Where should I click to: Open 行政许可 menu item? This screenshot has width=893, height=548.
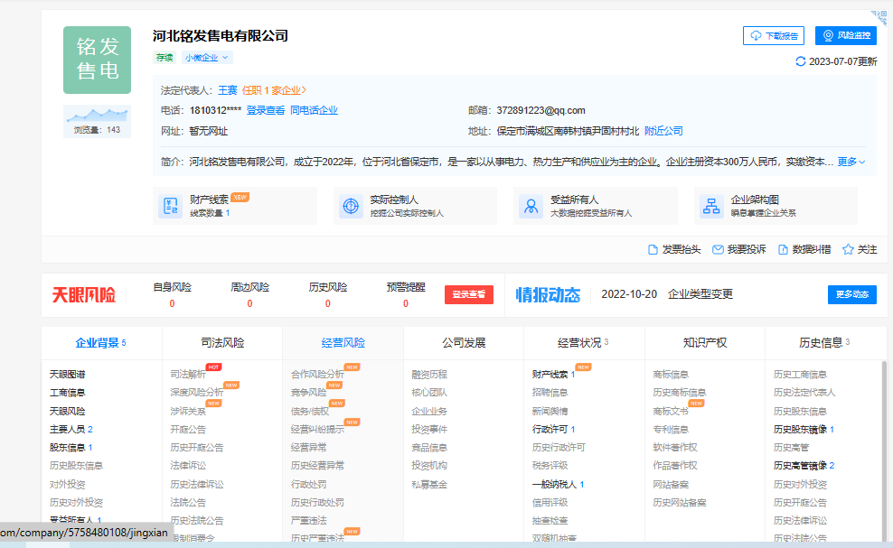(x=553, y=429)
